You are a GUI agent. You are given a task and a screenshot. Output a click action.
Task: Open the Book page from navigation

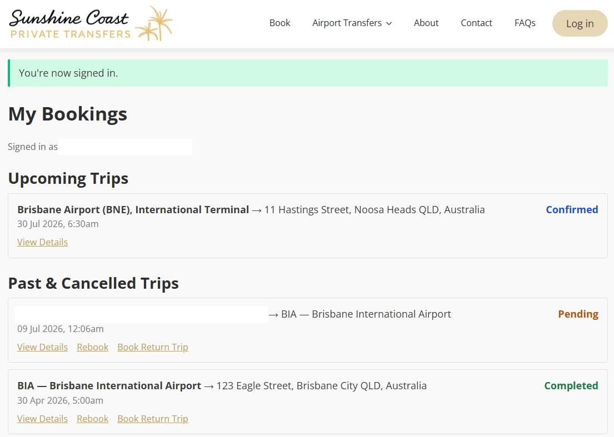[x=279, y=23]
